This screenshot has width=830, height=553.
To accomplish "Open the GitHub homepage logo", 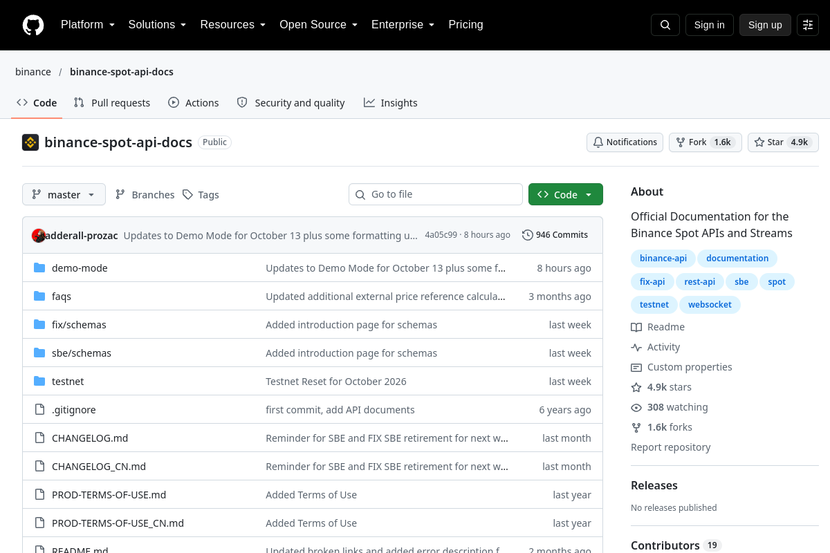I will tap(33, 25).
